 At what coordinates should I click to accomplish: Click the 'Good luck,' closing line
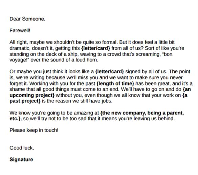click(22, 148)
